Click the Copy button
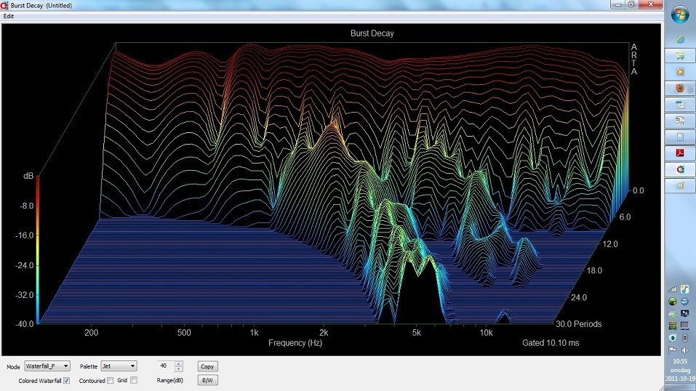 [207, 366]
